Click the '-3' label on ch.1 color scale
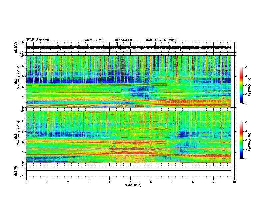The height and width of the screenshot is (204, 264). click(x=246, y=67)
